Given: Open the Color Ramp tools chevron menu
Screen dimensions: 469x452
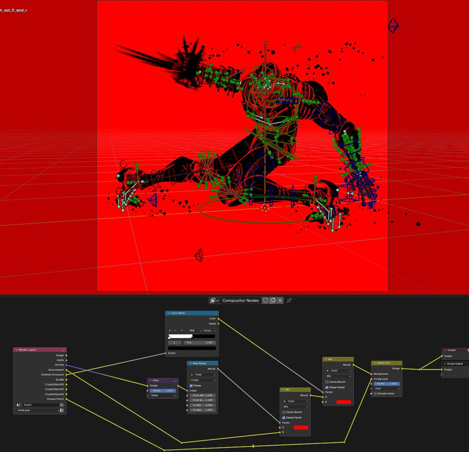Looking at the screenshot, I should tap(182, 331).
